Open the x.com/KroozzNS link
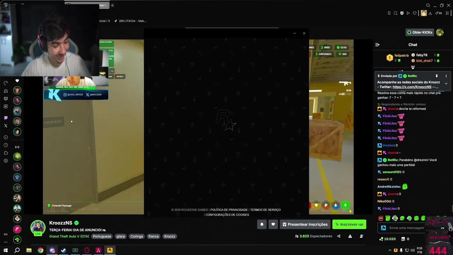This screenshot has height=255, width=453. 412,87
